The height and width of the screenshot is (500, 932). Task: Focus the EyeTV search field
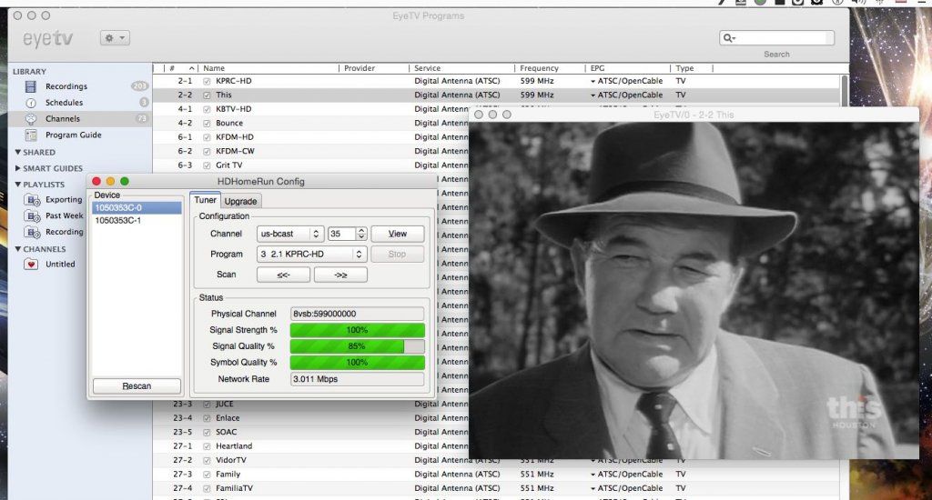pos(776,38)
